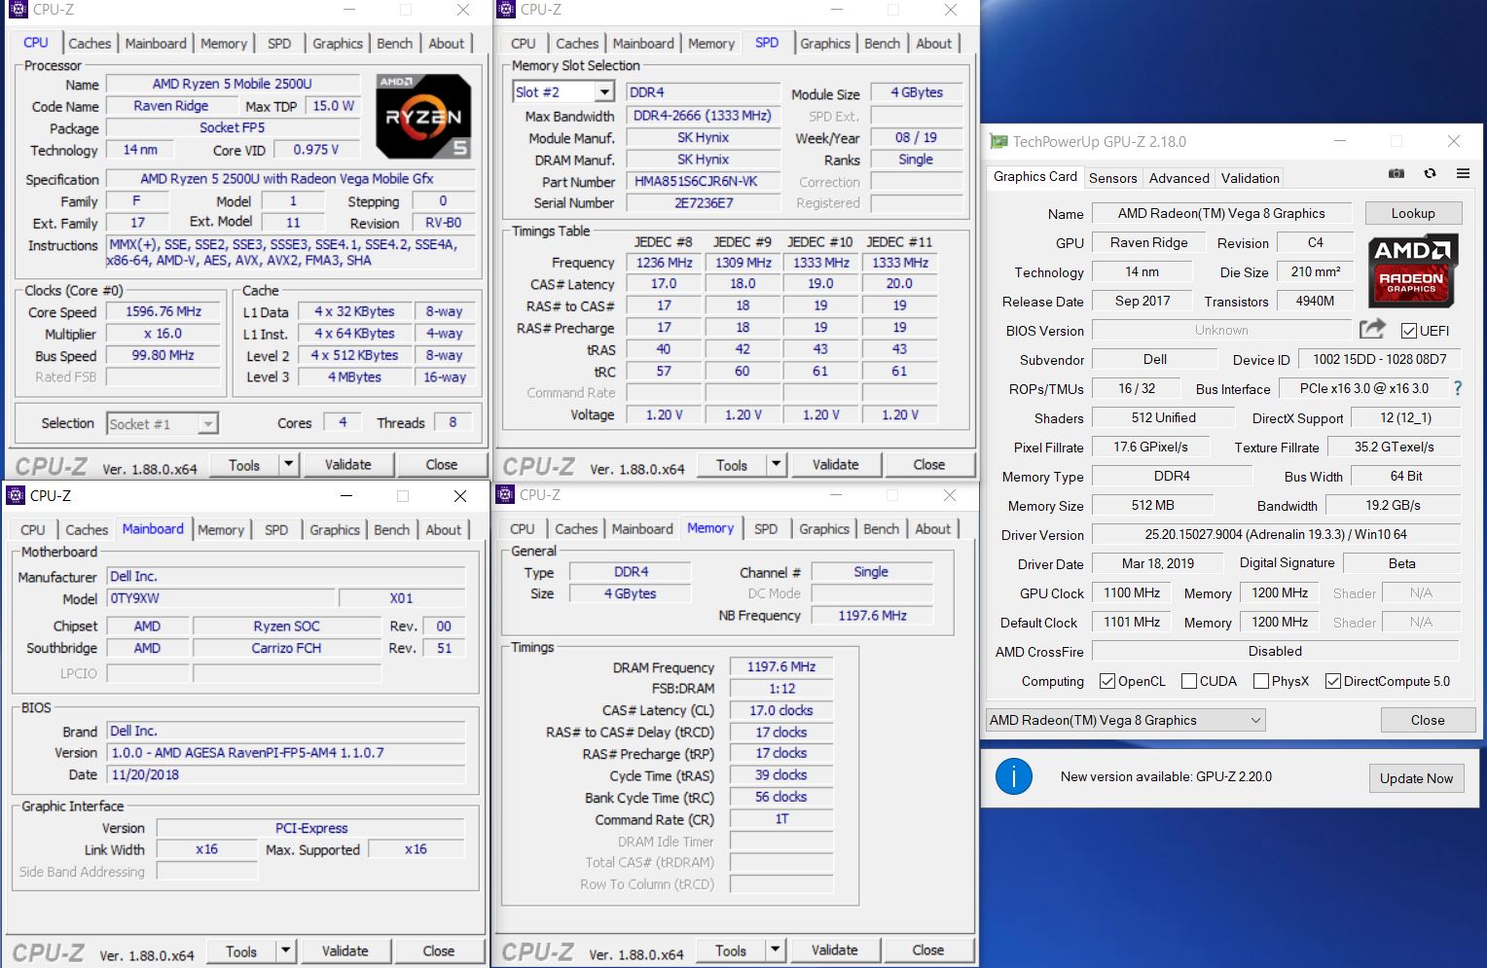Click BIOS version field with AGESA RavenPI text

tap(286, 752)
